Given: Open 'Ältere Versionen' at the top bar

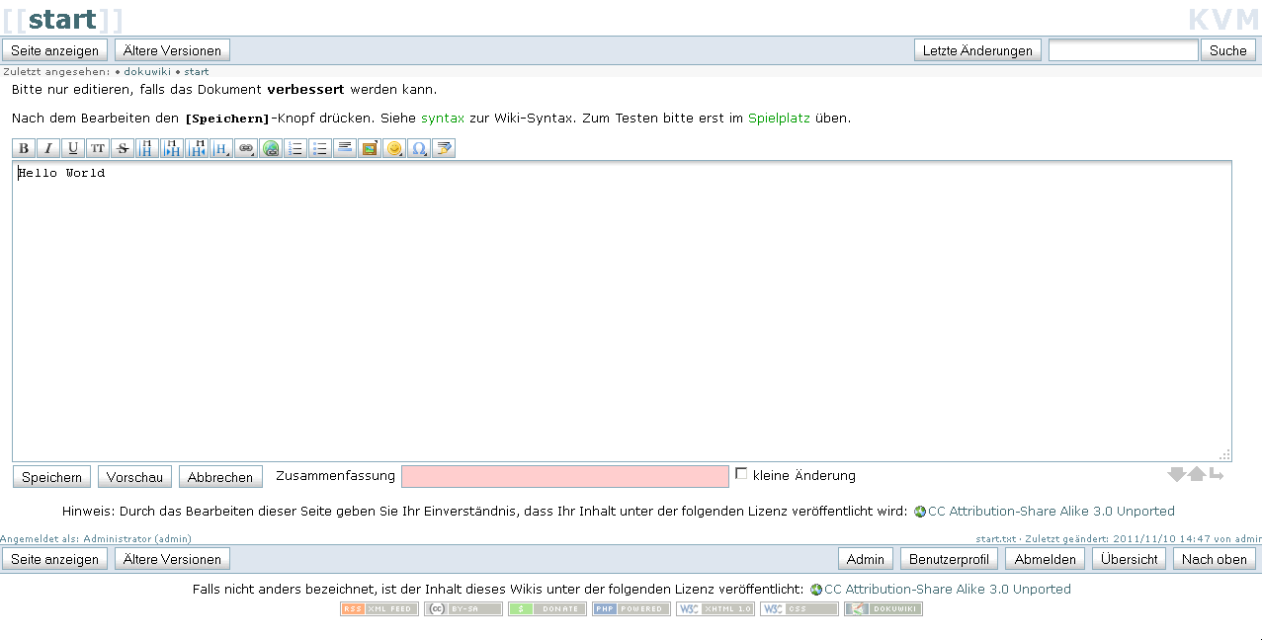Looking at the screenshot, I should (x=172, y=50).
